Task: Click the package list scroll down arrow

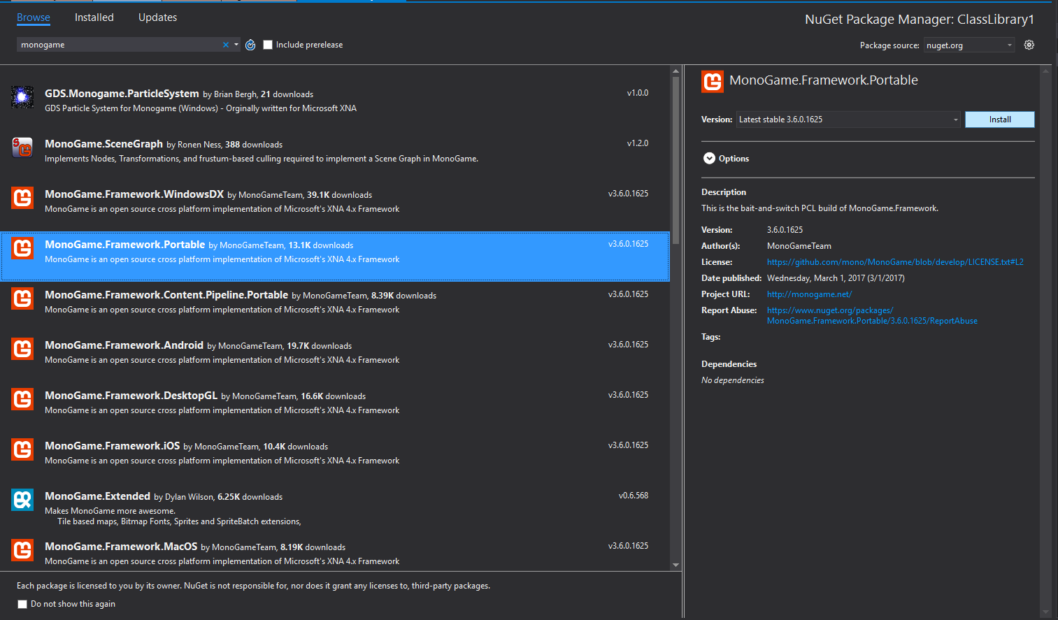Action: [x=675, y=565]
